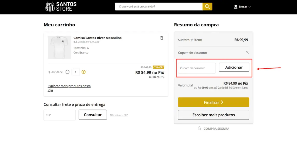Click the struck-through R$ 149,90 price

tap(146, 67)
